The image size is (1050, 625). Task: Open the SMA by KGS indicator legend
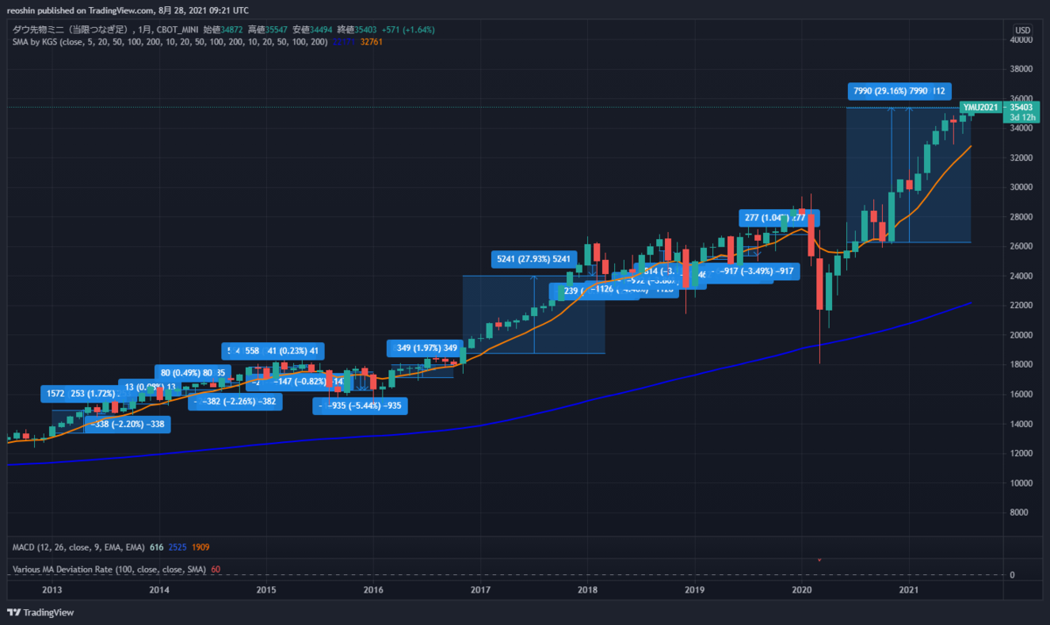(168, 40)
